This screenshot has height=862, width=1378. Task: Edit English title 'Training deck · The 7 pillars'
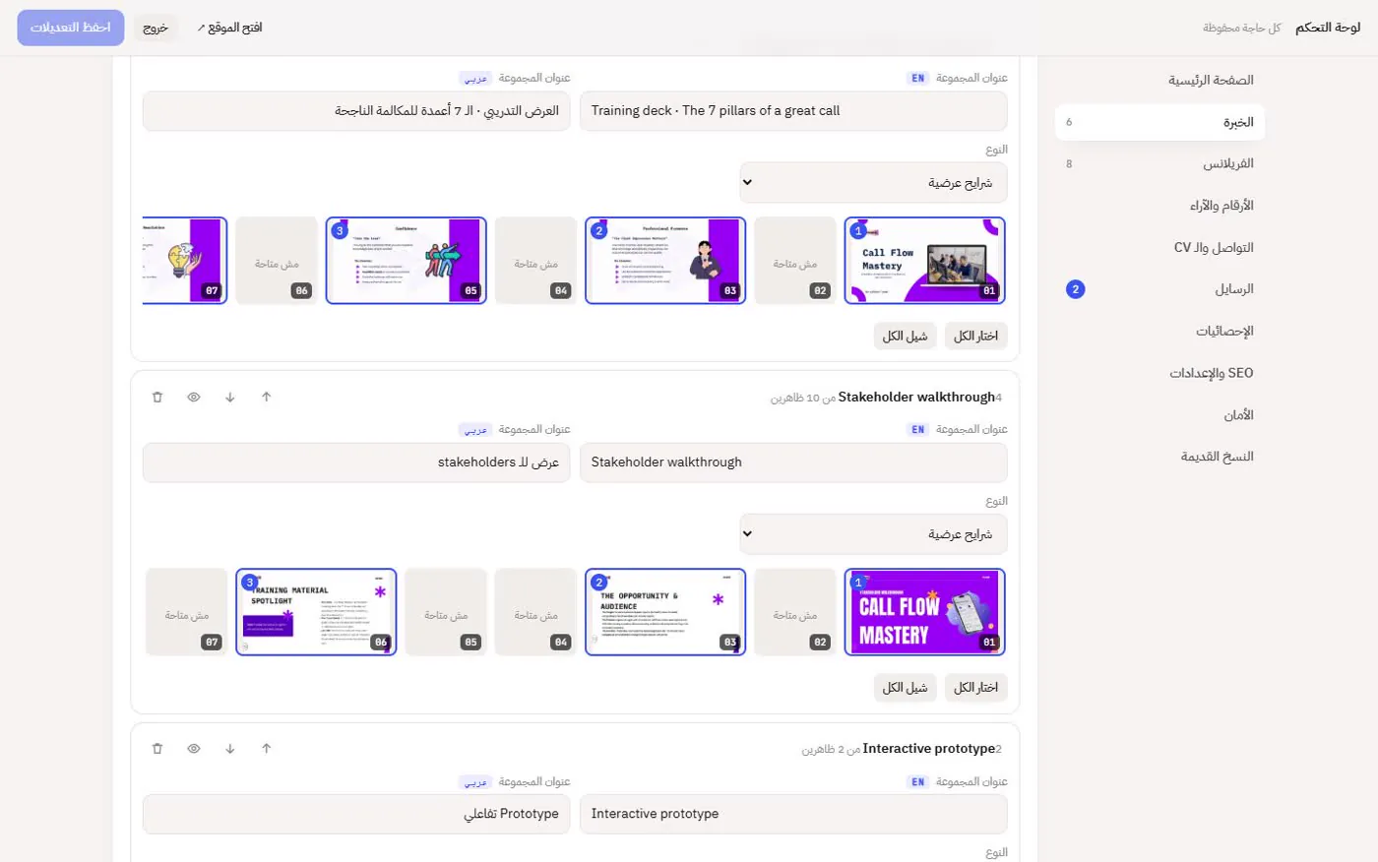click(x=793, y=111)
